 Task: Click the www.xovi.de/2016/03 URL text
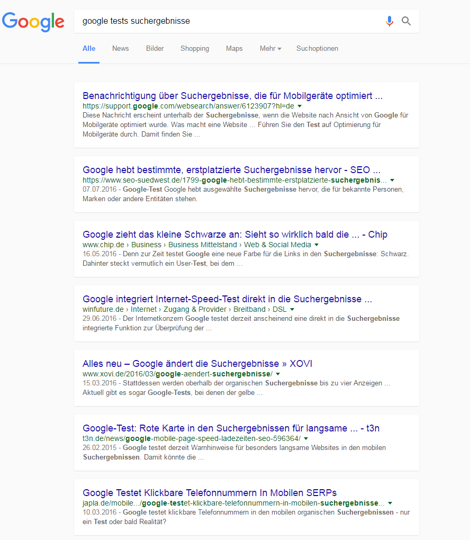click(x=178, y=374)
